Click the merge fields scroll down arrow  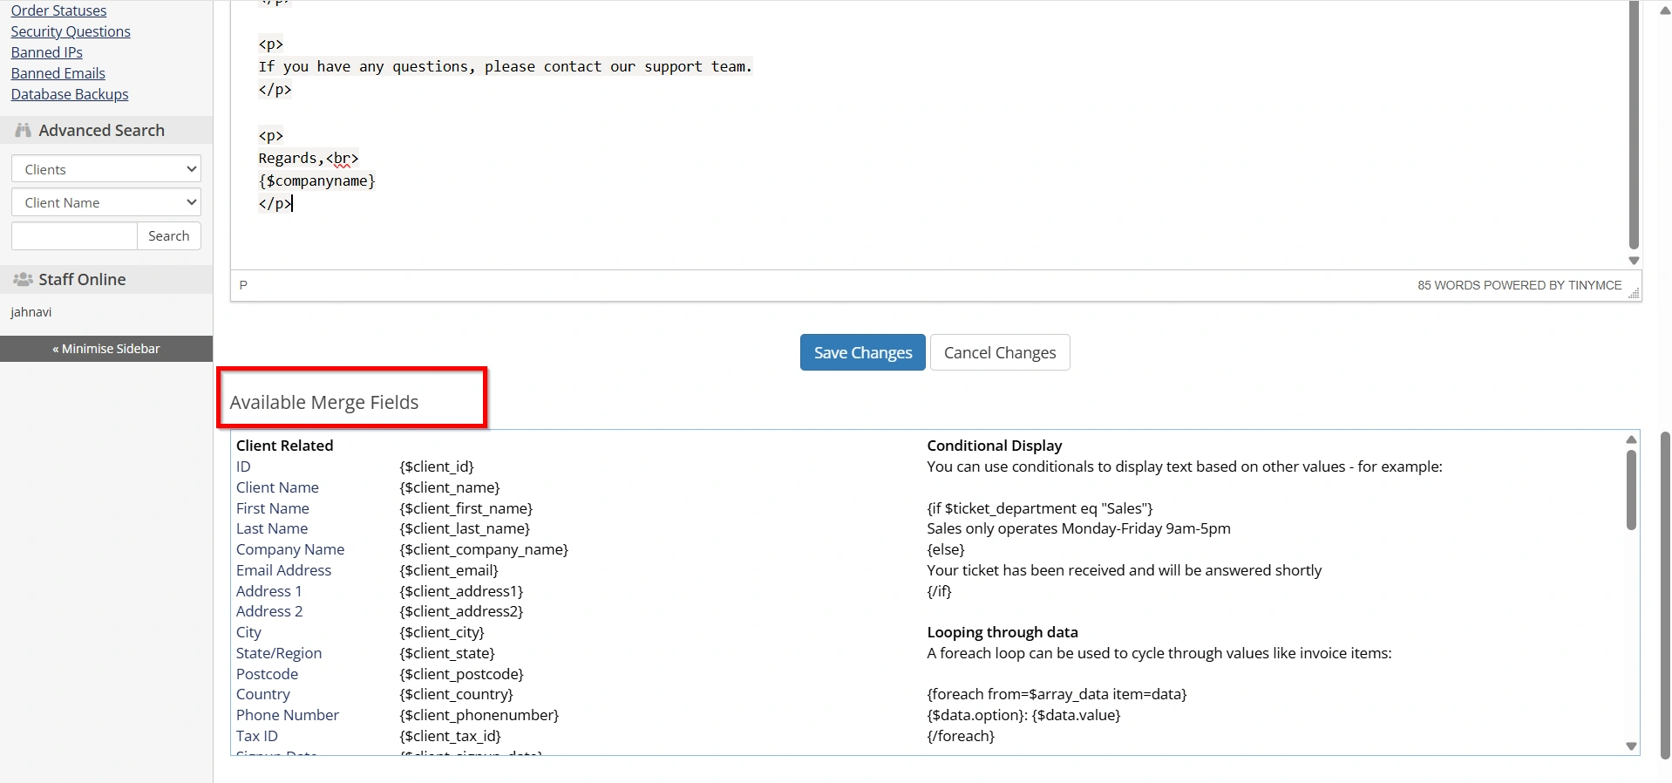[1631, 746]
